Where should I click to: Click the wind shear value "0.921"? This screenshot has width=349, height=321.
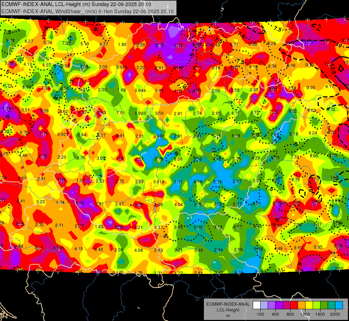click(x=63, y=134)
